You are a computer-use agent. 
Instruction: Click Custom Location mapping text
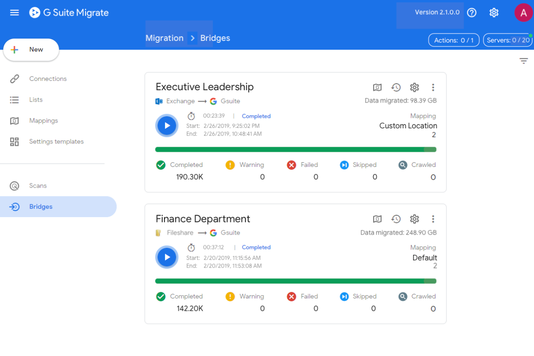pyautogui.click(x=408, y=126)
